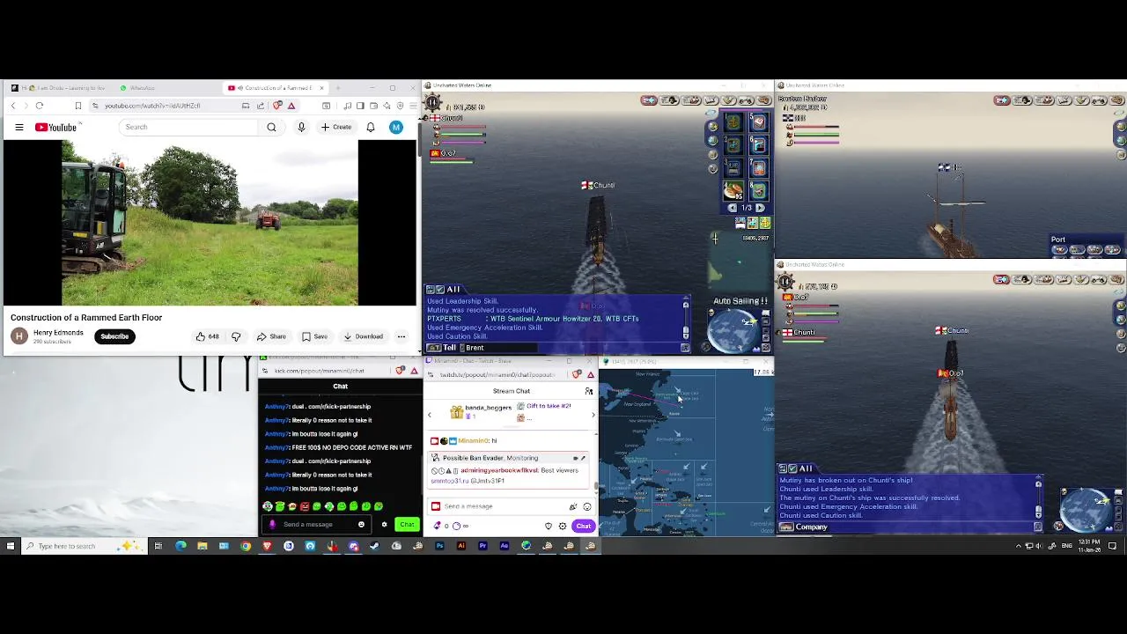The height and width of the screenshot is (634, 1127).
Task: Click the YouTube logo home link
Action: pyautogui.click(x=56, y=128)
